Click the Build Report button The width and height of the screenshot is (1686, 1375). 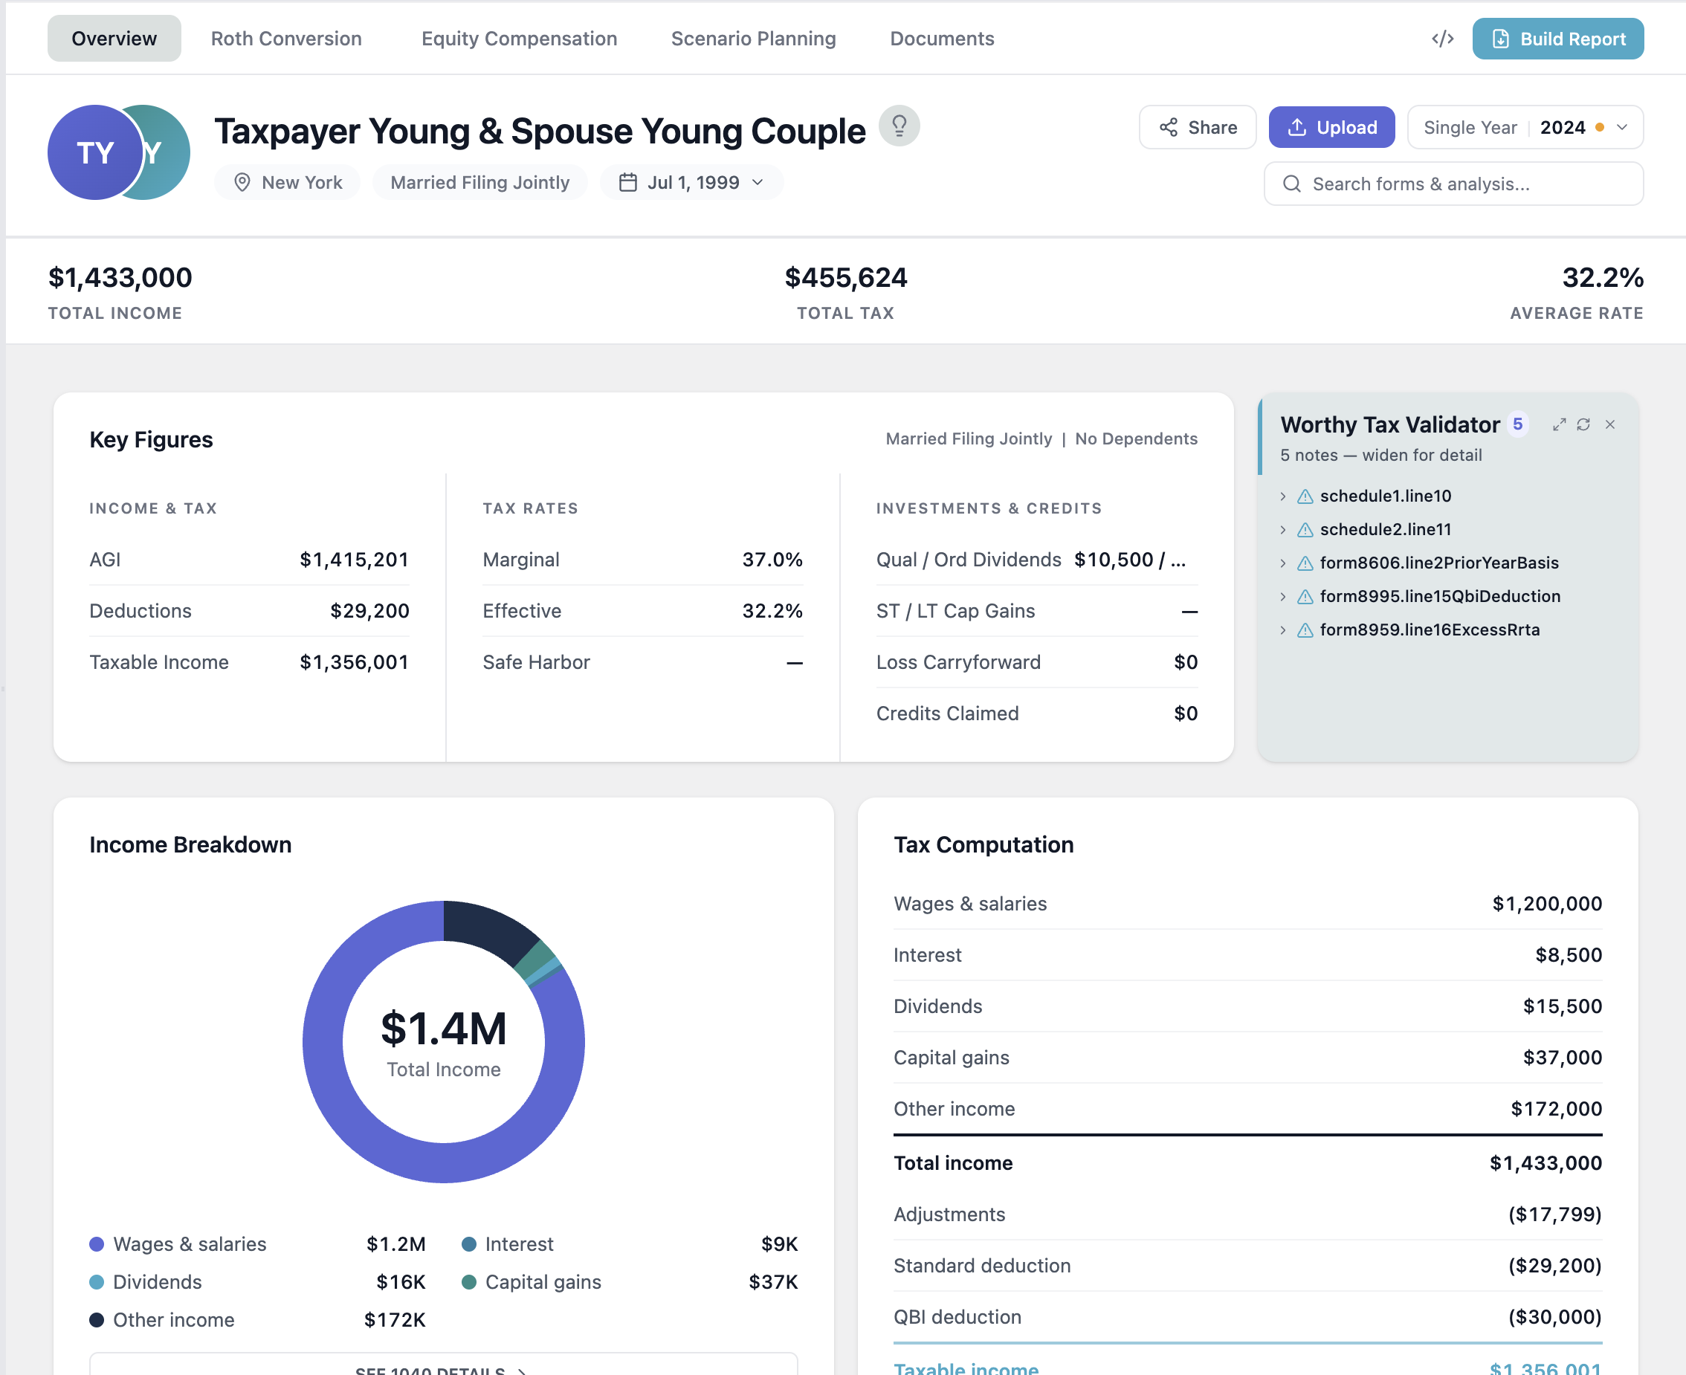click(1557, 38)
